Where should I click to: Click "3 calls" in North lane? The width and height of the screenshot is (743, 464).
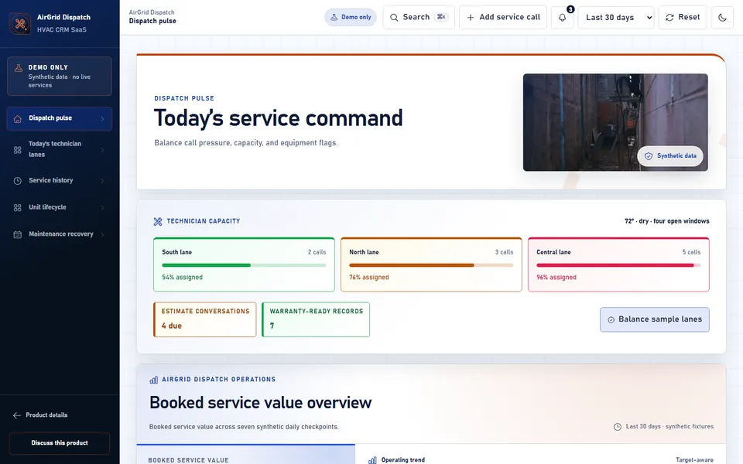tap(504, 252)
